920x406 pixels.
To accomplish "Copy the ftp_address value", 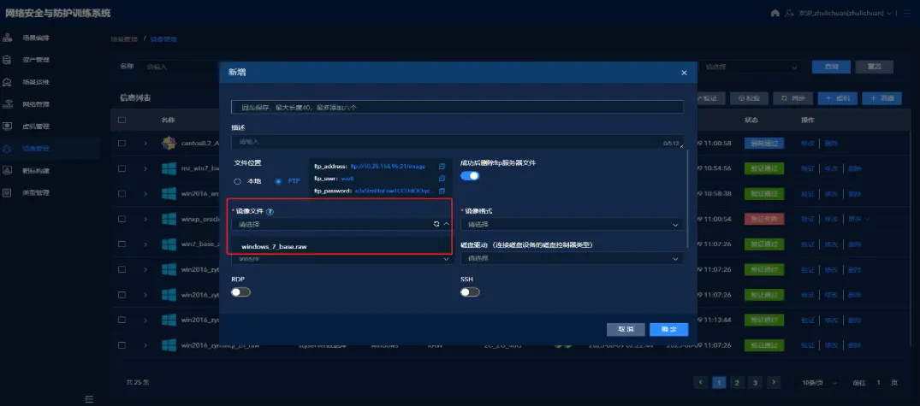I will tap(442, 166).
